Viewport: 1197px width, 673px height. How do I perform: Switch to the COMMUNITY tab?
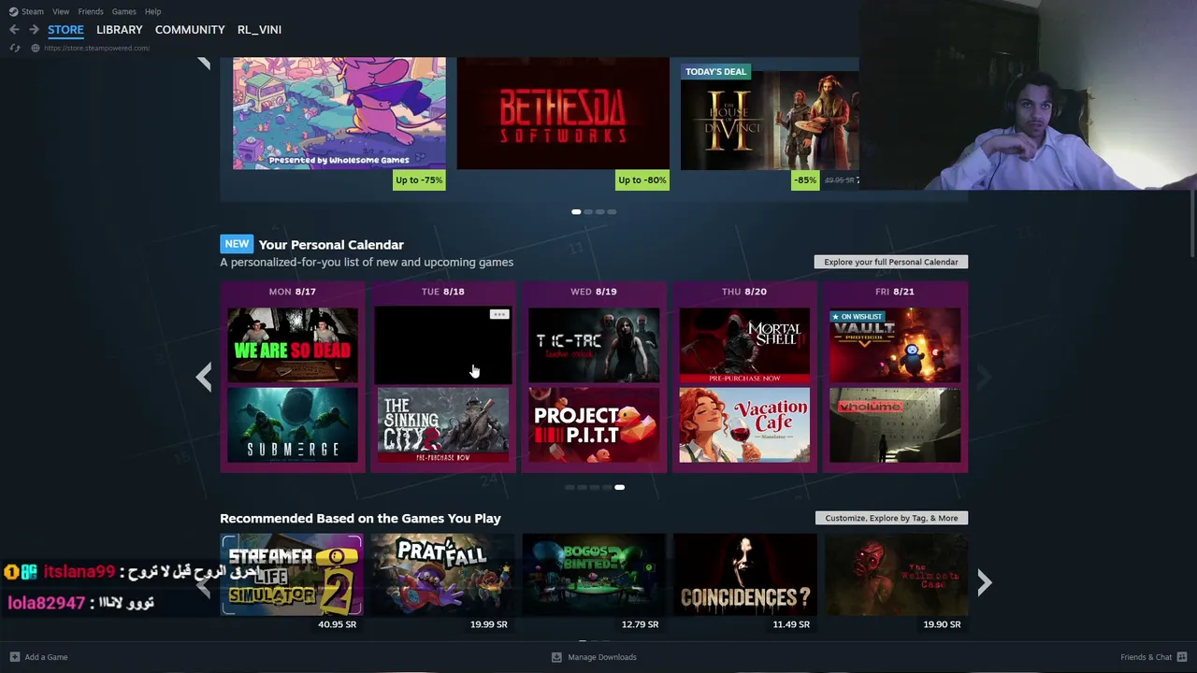190,30
